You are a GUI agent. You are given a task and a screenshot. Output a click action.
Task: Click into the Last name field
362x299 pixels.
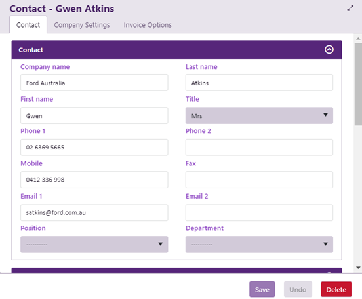click(259, 83)
